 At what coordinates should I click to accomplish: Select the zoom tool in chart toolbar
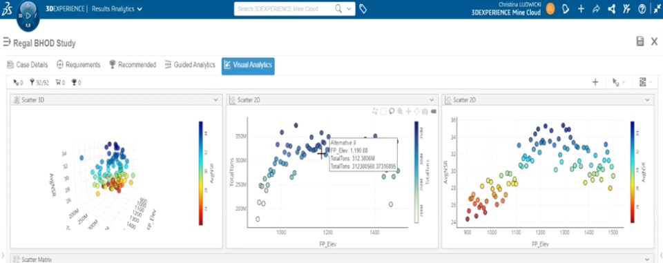pos(400,111)
